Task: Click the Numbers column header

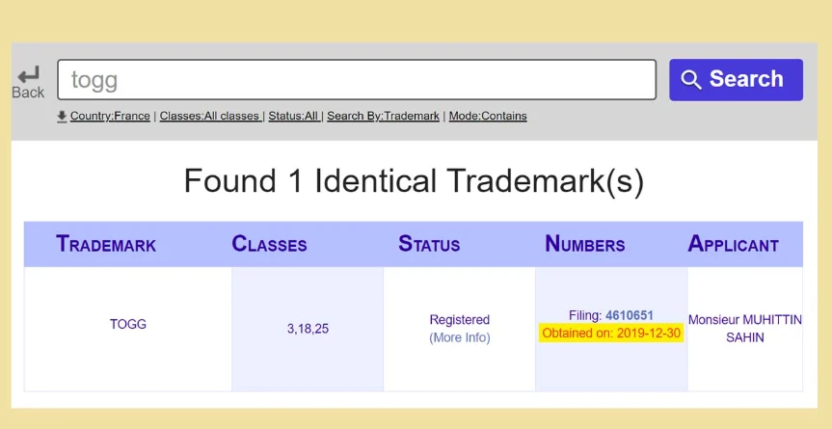Action: point(584,244)
